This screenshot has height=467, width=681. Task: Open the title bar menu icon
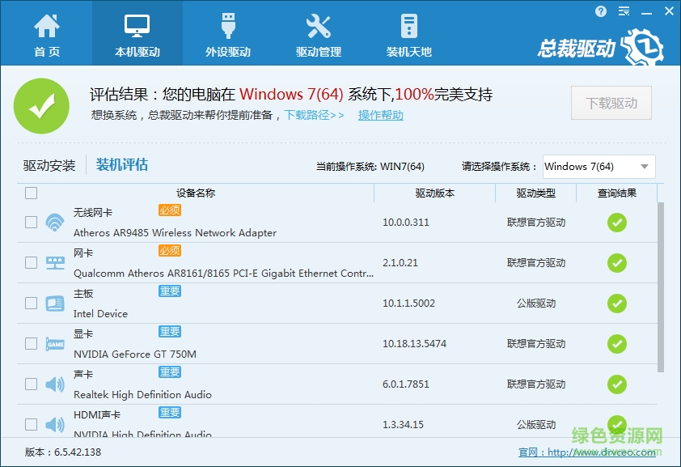click(x=624, y=11)
